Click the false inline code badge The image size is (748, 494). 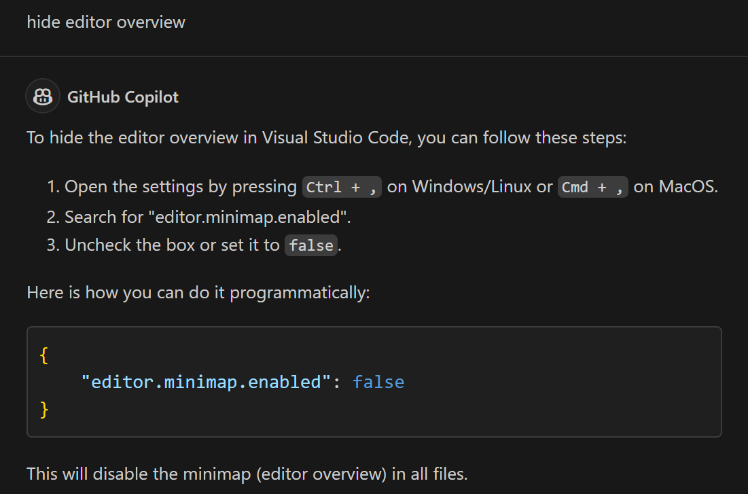[310, 245]
